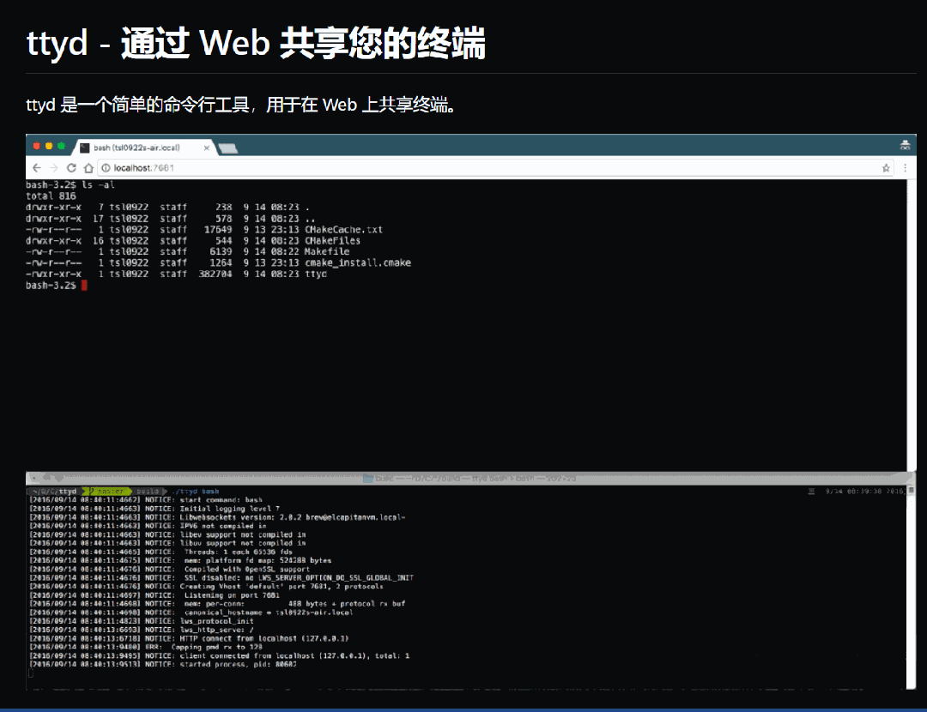Click file size '17649' in listing
This screenshot has height=712, width=927.
pyautogui.click(x=218, y=229)
